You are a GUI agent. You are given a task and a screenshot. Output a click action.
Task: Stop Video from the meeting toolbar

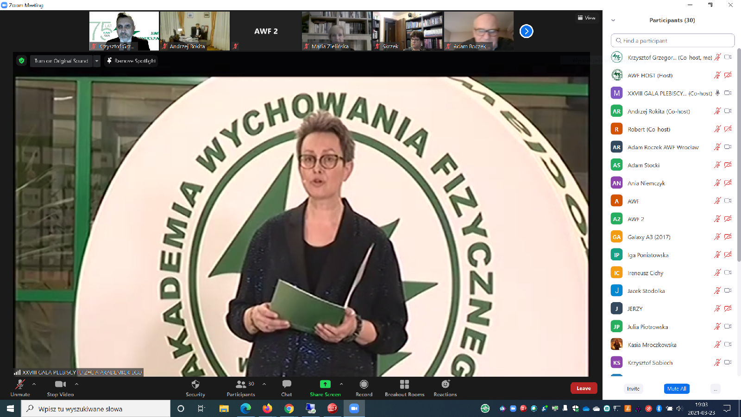click(x=60, y=388)
